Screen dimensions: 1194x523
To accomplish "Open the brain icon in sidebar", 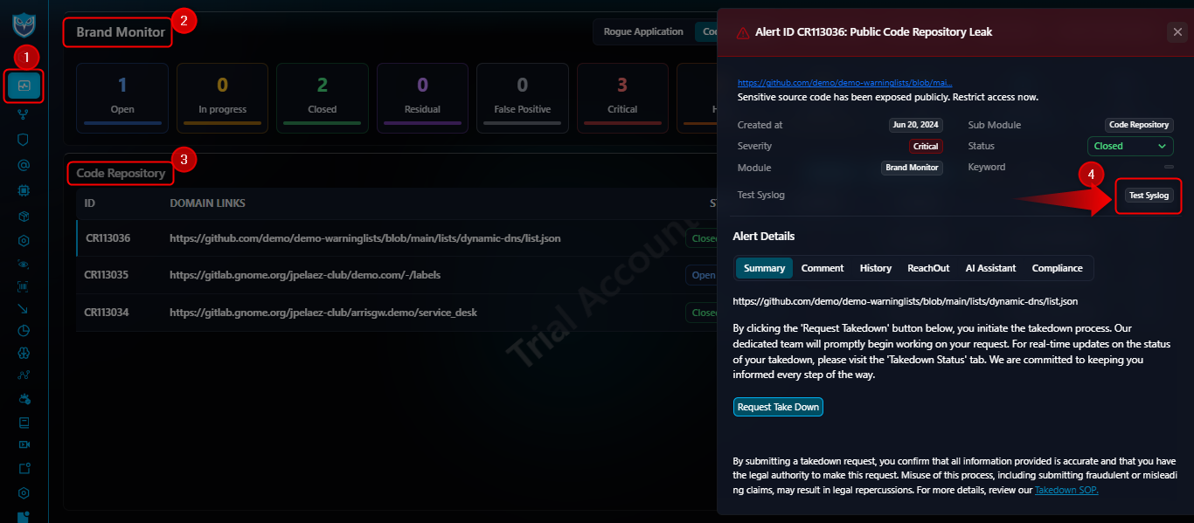I will (x=24, y=353).
